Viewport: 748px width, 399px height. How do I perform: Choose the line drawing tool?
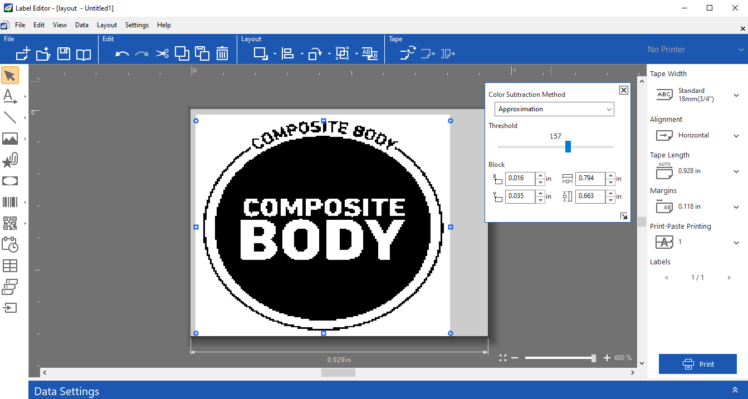click(x=10, y=117)
